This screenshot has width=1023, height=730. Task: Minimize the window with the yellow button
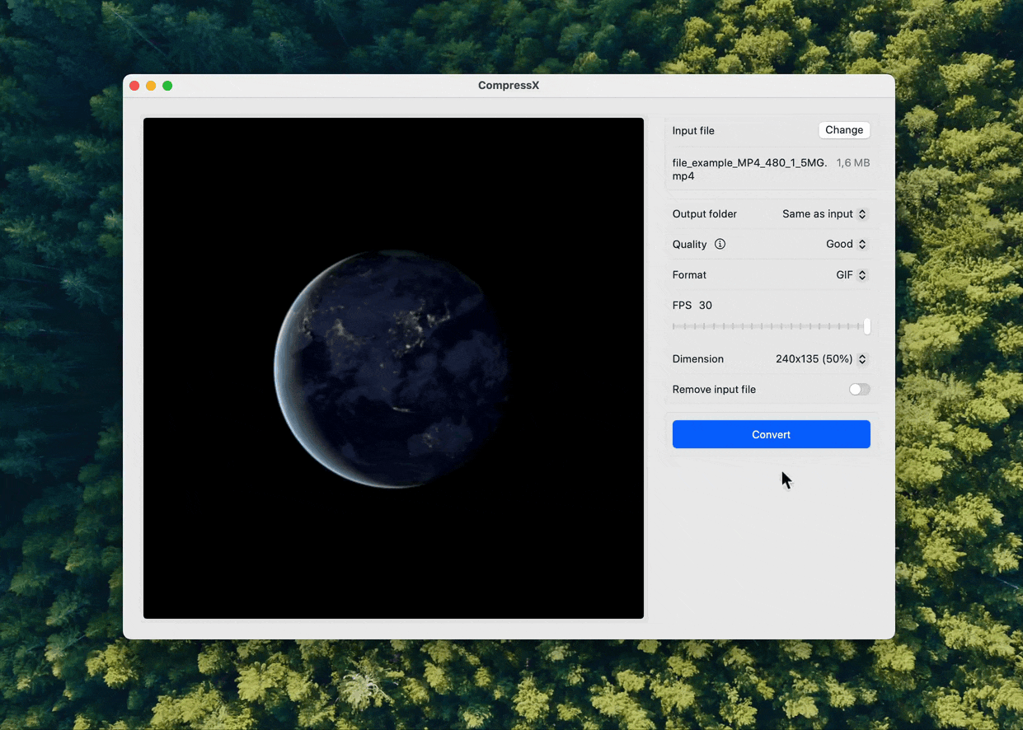(x=151, y=86)
